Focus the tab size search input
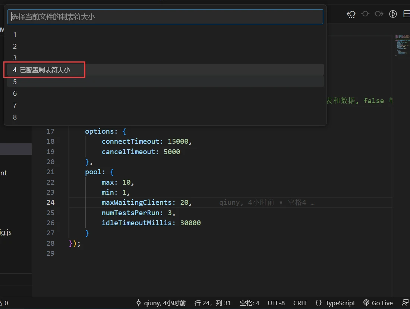 point(165,17)
